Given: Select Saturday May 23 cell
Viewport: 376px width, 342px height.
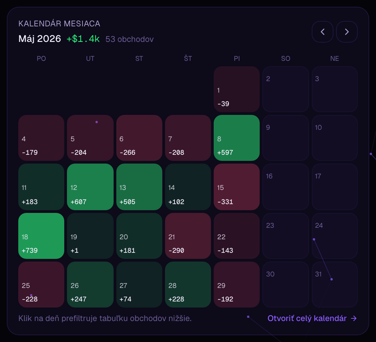Looking at the screenshot, I should tap(286, 236).
